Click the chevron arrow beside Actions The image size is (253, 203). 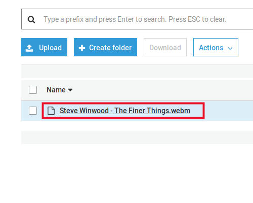click(x=230, y=48)
